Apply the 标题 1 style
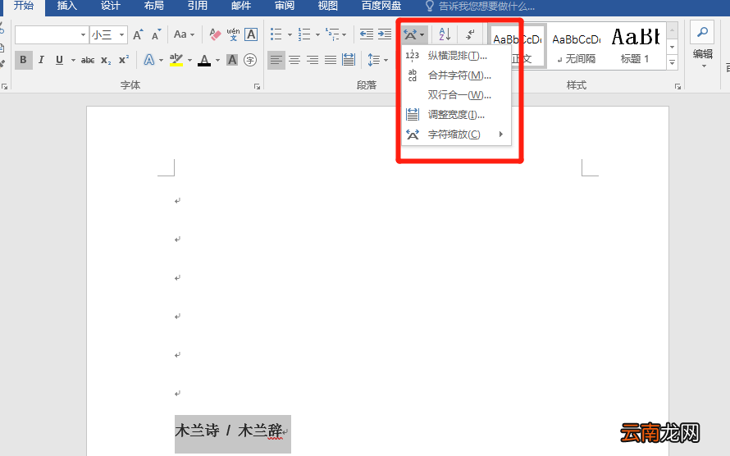This screenshot has width=730, height=456. pos(635,47)
